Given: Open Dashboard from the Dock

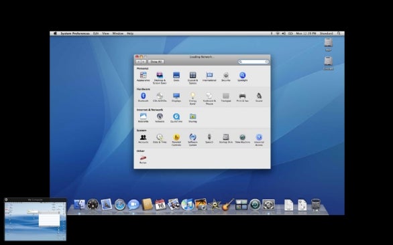Looking at the screenshot, I should coord(93,204).
